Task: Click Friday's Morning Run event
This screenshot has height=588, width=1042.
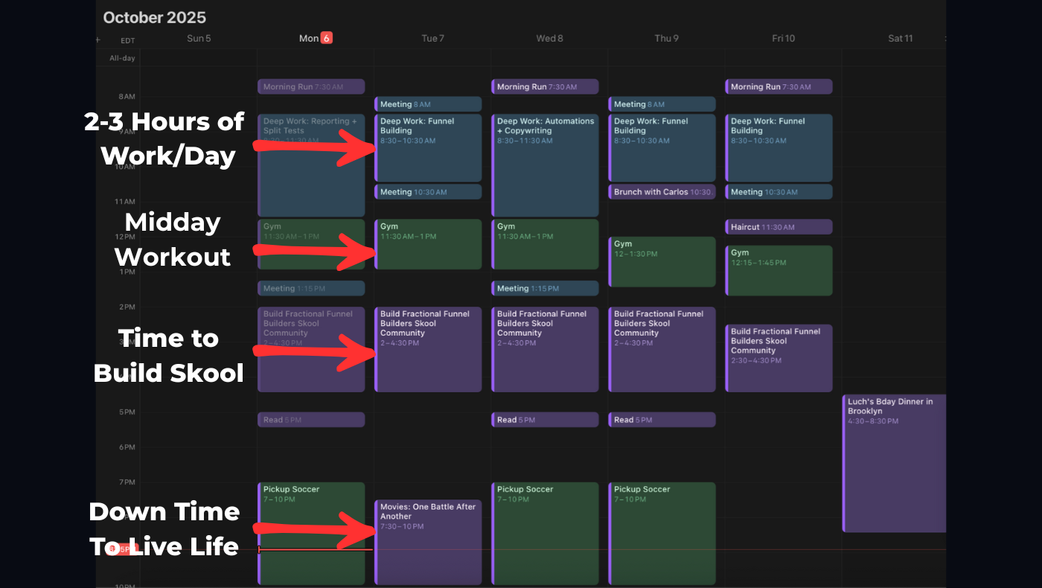Action: tap(779, 87)
